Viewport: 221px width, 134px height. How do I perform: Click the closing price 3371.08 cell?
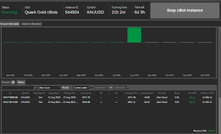click(x=131, y=97)
